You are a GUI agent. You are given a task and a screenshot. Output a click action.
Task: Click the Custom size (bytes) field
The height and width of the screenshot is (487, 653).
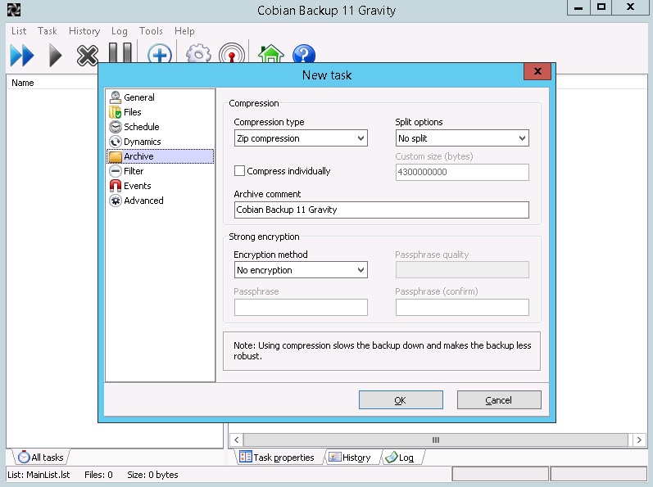(x=462, y=172)
